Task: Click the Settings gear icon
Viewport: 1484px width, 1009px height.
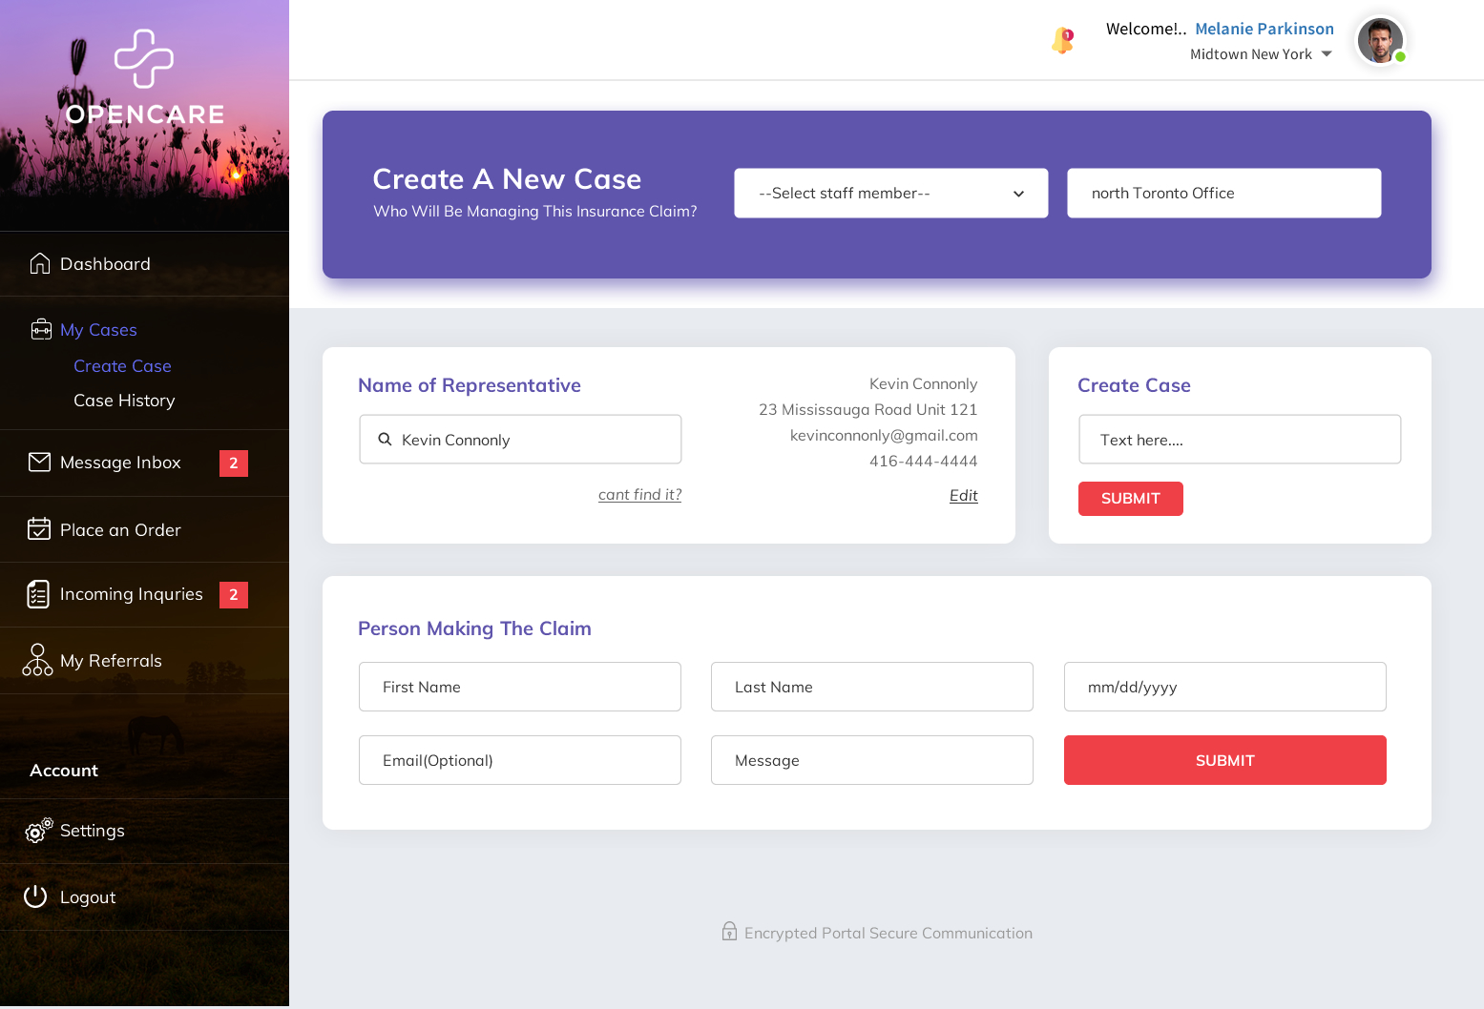Action: (38, 831)
